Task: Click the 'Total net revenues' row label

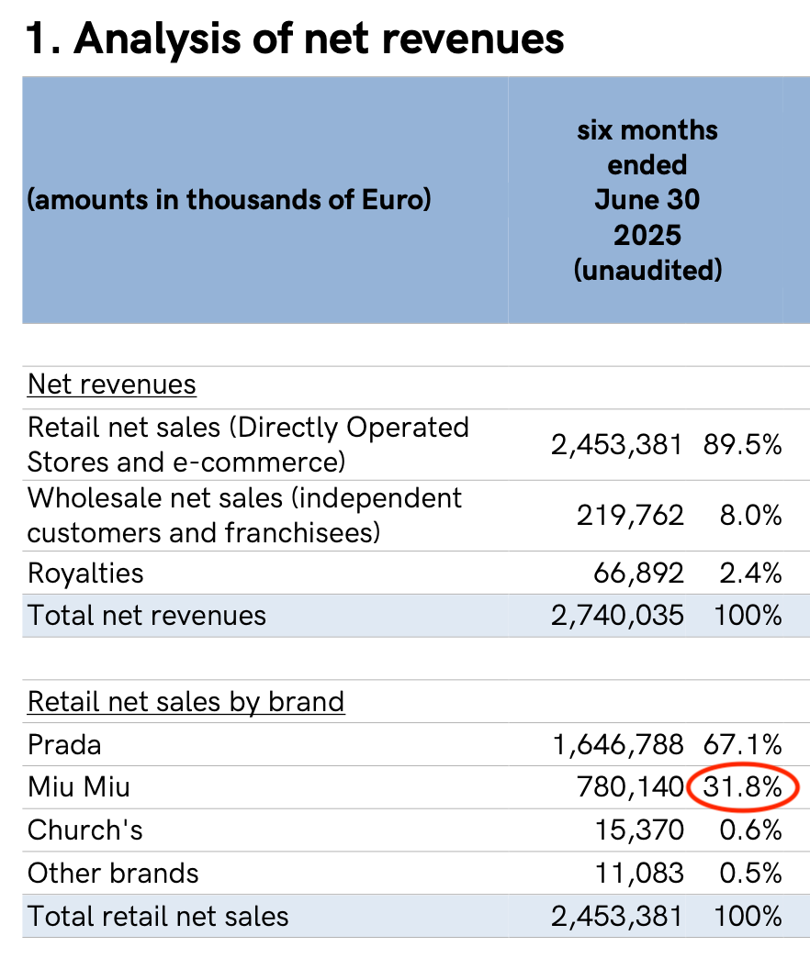Action: [147, 615]
